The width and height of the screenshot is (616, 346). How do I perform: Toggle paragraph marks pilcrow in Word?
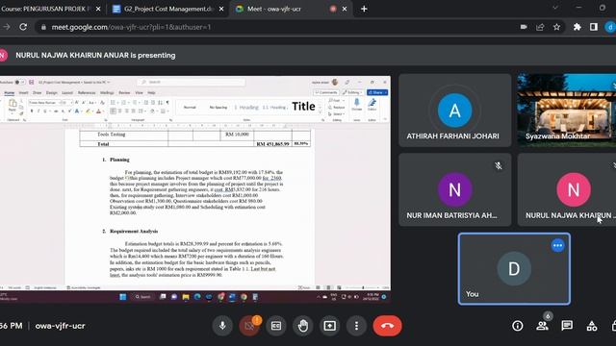coord(167,103)
